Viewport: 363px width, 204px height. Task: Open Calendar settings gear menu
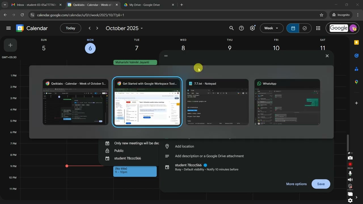click(x=252, y=28)
